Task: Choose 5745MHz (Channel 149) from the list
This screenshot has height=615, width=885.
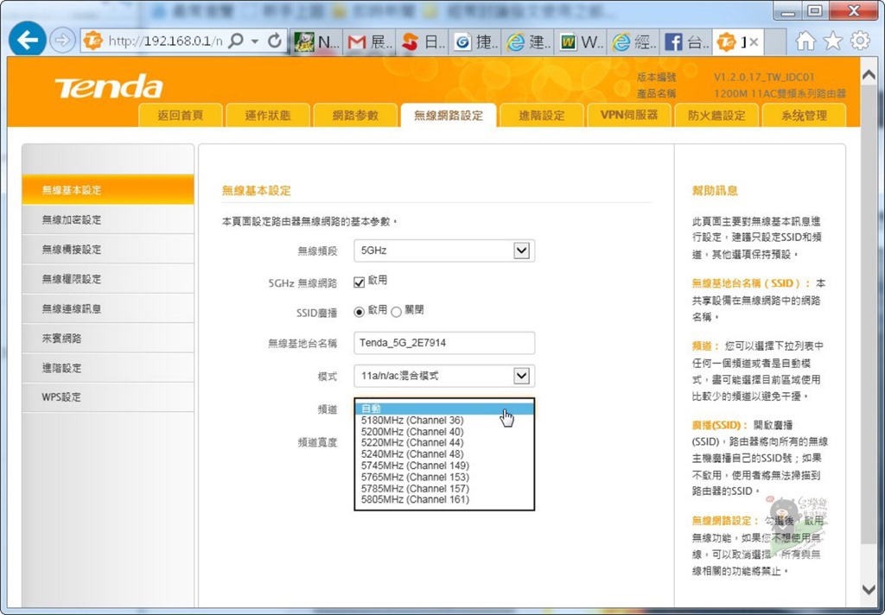Action: coord(414,466)
